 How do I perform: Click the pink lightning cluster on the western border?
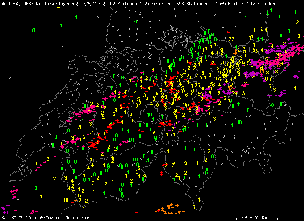[89, 110]
